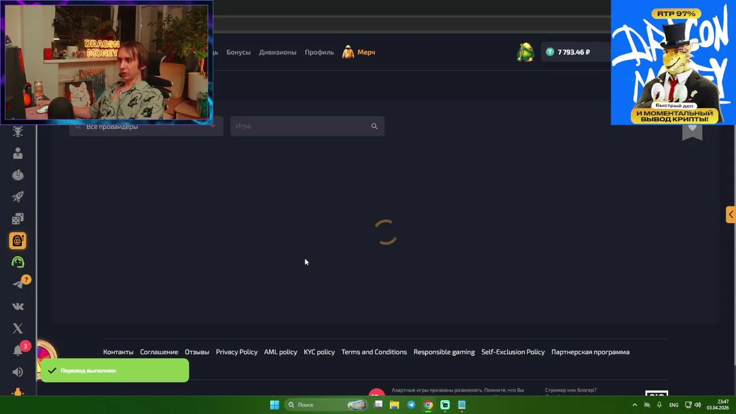Open the 'Все провайдеры' provider dropdown
This screenshot has height=414, width=736.
tap(146, 126)
